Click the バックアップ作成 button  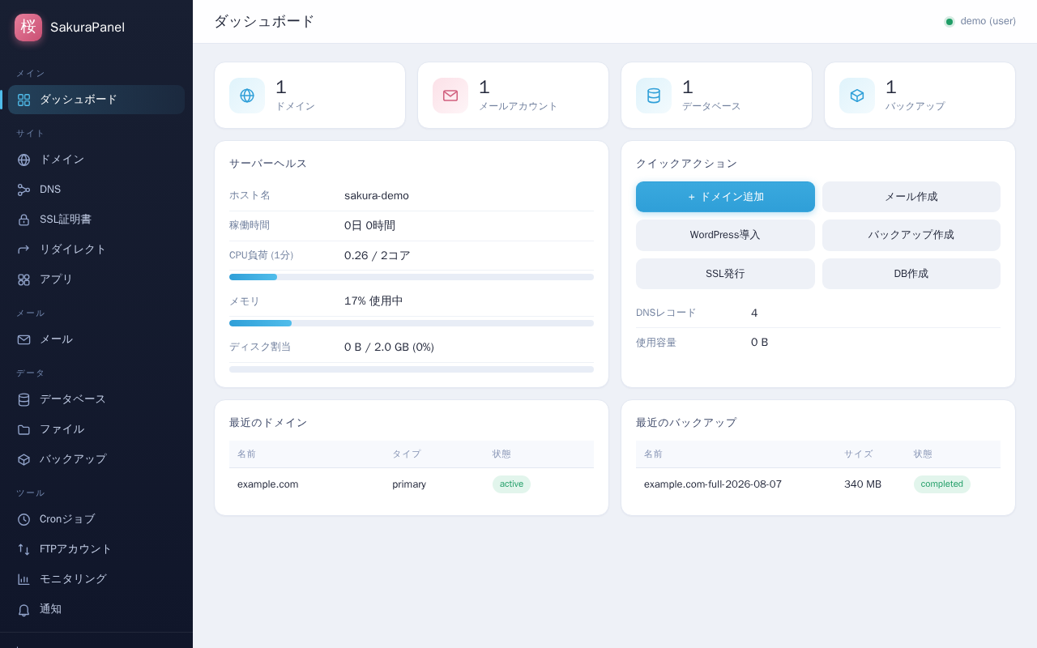[911, 235]
